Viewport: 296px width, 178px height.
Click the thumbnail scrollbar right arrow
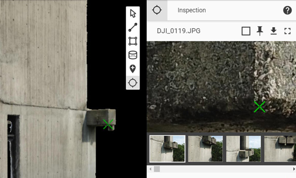coord(294,169)
